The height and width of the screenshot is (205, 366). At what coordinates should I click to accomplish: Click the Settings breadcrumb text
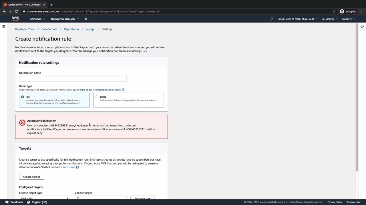click(107, 29)
